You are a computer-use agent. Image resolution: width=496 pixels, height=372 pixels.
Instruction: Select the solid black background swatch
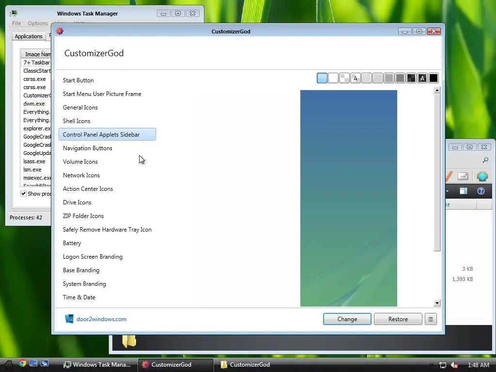(434, 78)
